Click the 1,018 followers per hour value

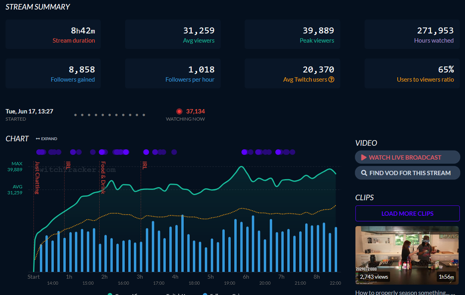201,70
